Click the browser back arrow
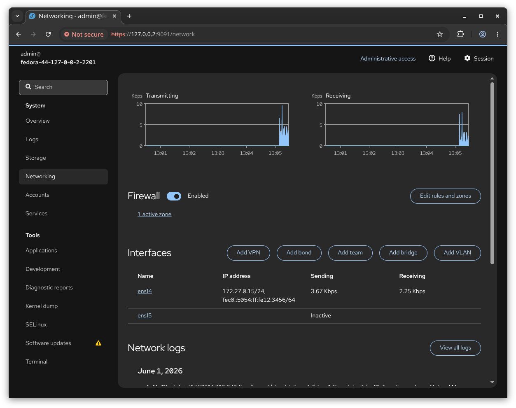516x408 pixels. [x=19, y=34]
